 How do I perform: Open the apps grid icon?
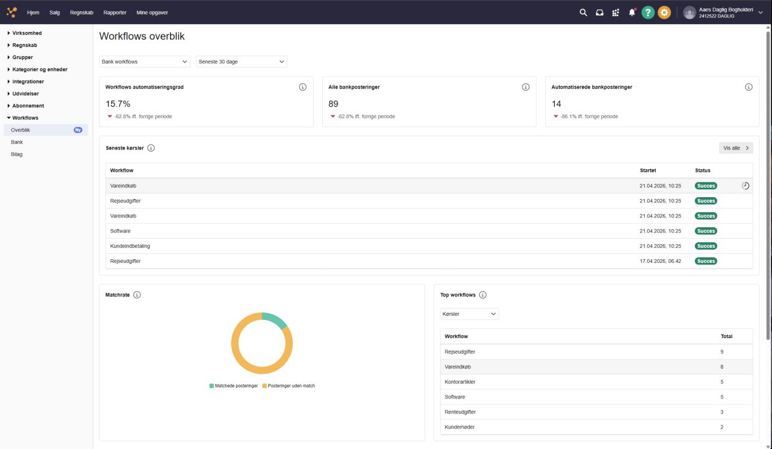(x=616, y=12)
